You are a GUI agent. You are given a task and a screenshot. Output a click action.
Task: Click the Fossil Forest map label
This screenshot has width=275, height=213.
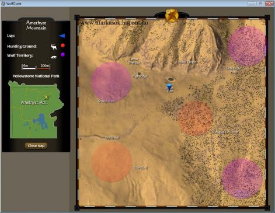tap(187, 62)
